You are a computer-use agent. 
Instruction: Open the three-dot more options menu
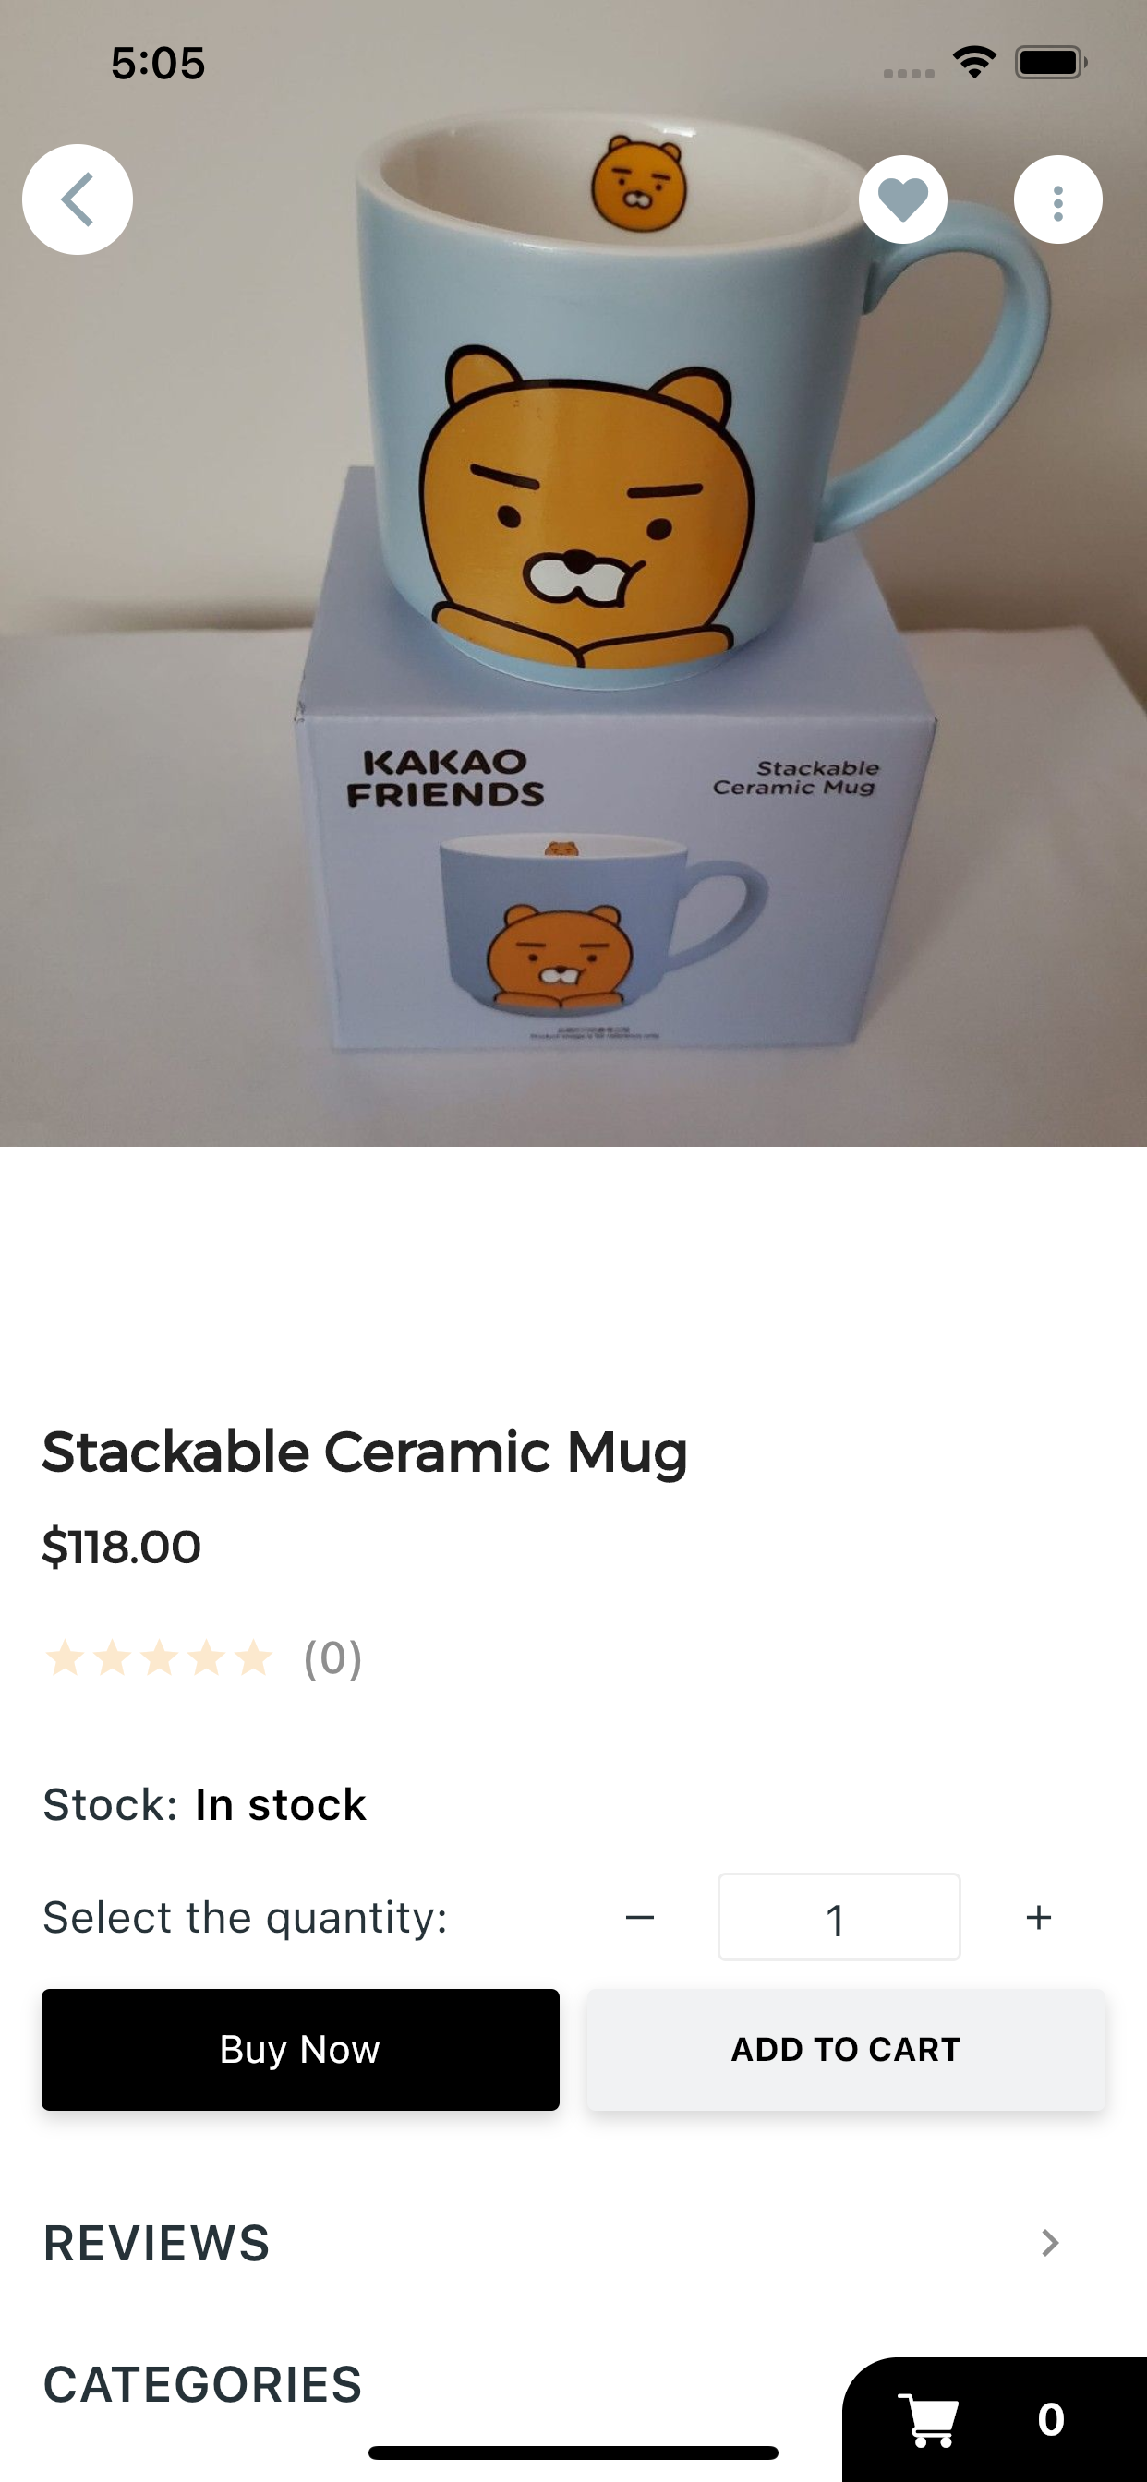[1058, 199]
